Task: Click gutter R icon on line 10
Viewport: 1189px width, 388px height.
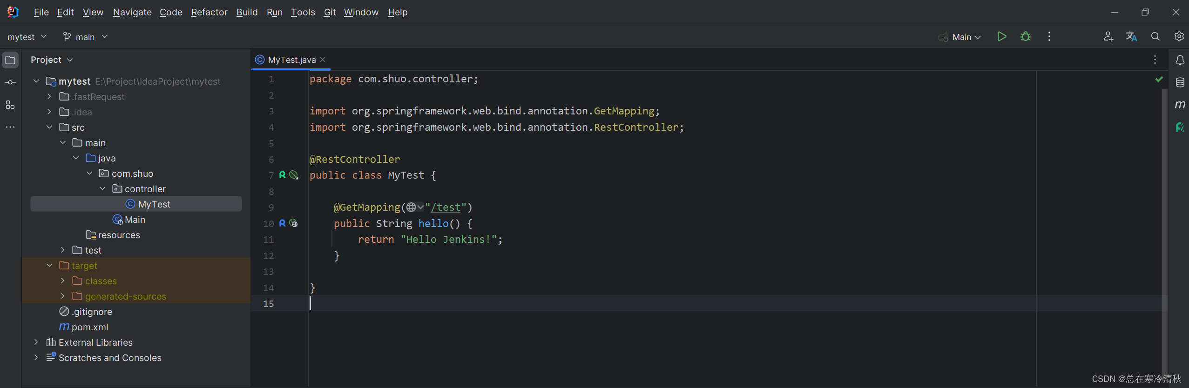Action: (282, 223)
